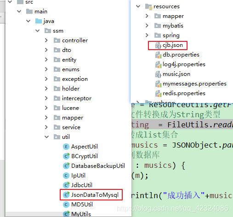
Task: Click the mybatis folder icon
Action: pos(158,26)
